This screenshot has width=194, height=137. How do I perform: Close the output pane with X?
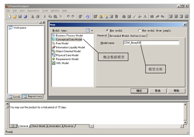[7, 103]
